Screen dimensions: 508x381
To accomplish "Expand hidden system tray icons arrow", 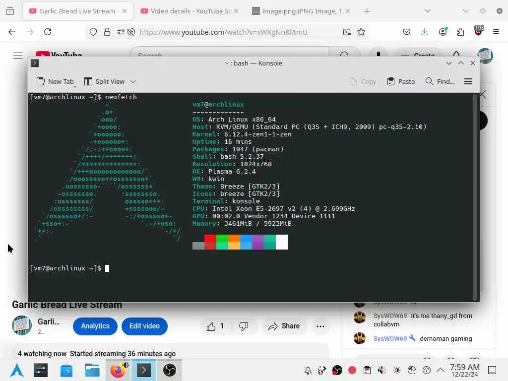I will tap(441, 370).
